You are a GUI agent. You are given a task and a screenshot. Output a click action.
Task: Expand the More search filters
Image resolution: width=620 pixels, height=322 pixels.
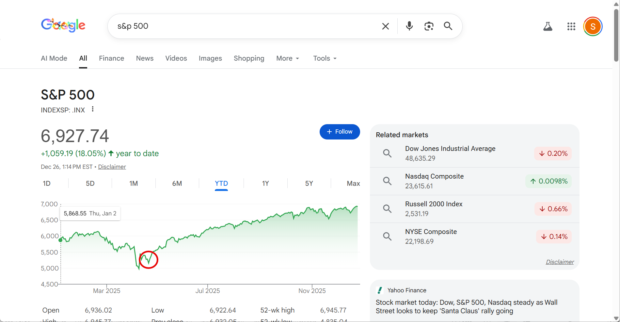coord(287,58)
